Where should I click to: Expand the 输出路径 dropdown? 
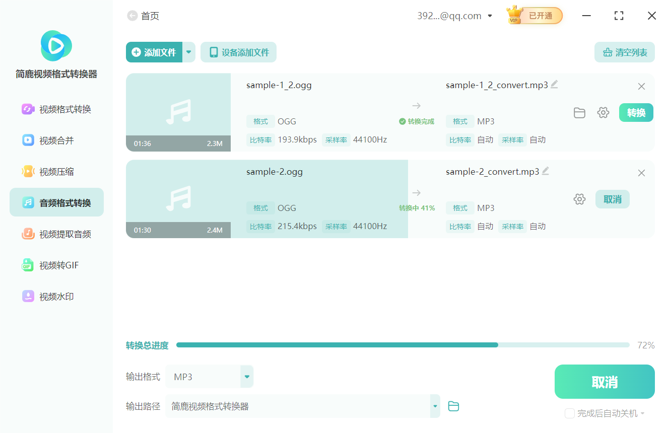(434, 406)
